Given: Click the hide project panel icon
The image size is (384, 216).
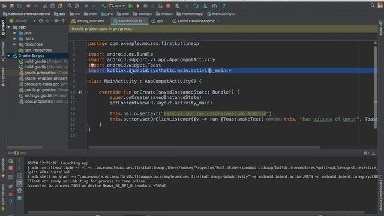Looking at the screenshot, I should (x=64, y=21).
